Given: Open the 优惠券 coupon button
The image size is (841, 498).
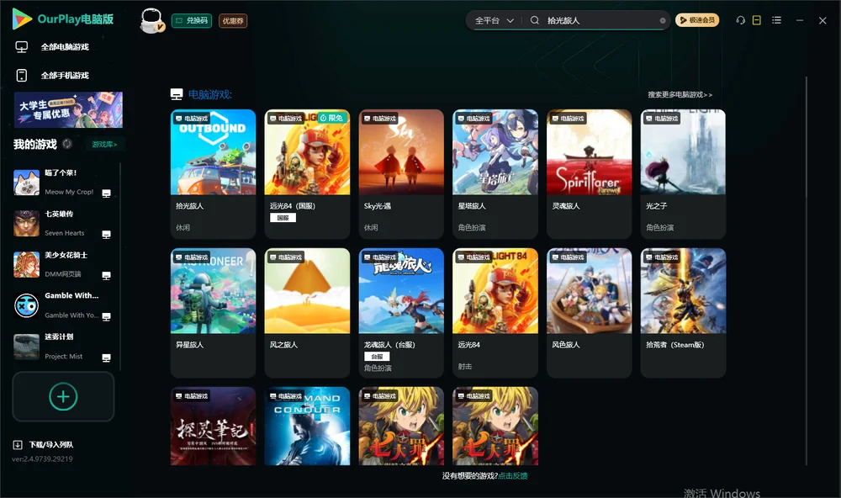Looking at the screenshot, I should (233, 21).
